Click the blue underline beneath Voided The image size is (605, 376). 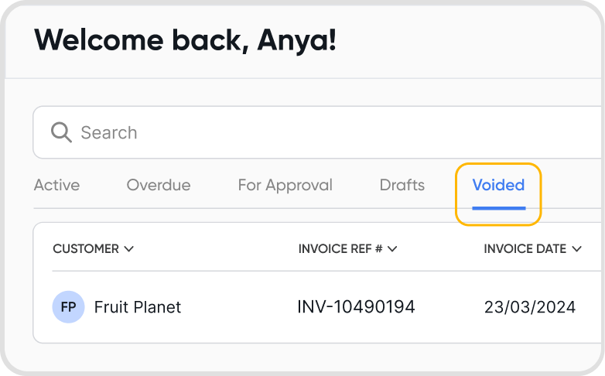coord(498,207)
